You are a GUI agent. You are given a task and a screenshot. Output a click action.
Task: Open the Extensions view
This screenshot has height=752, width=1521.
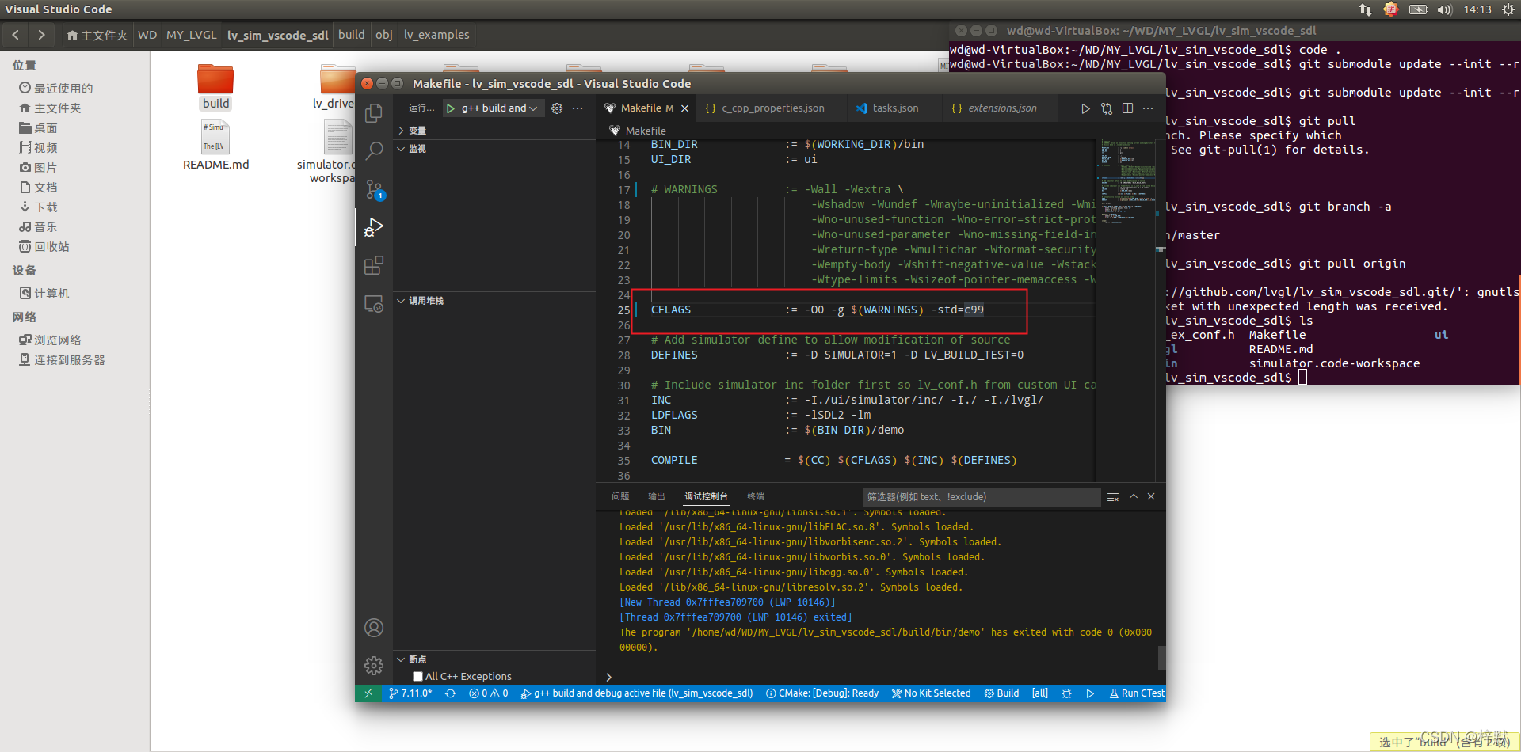tap(374, 265)
